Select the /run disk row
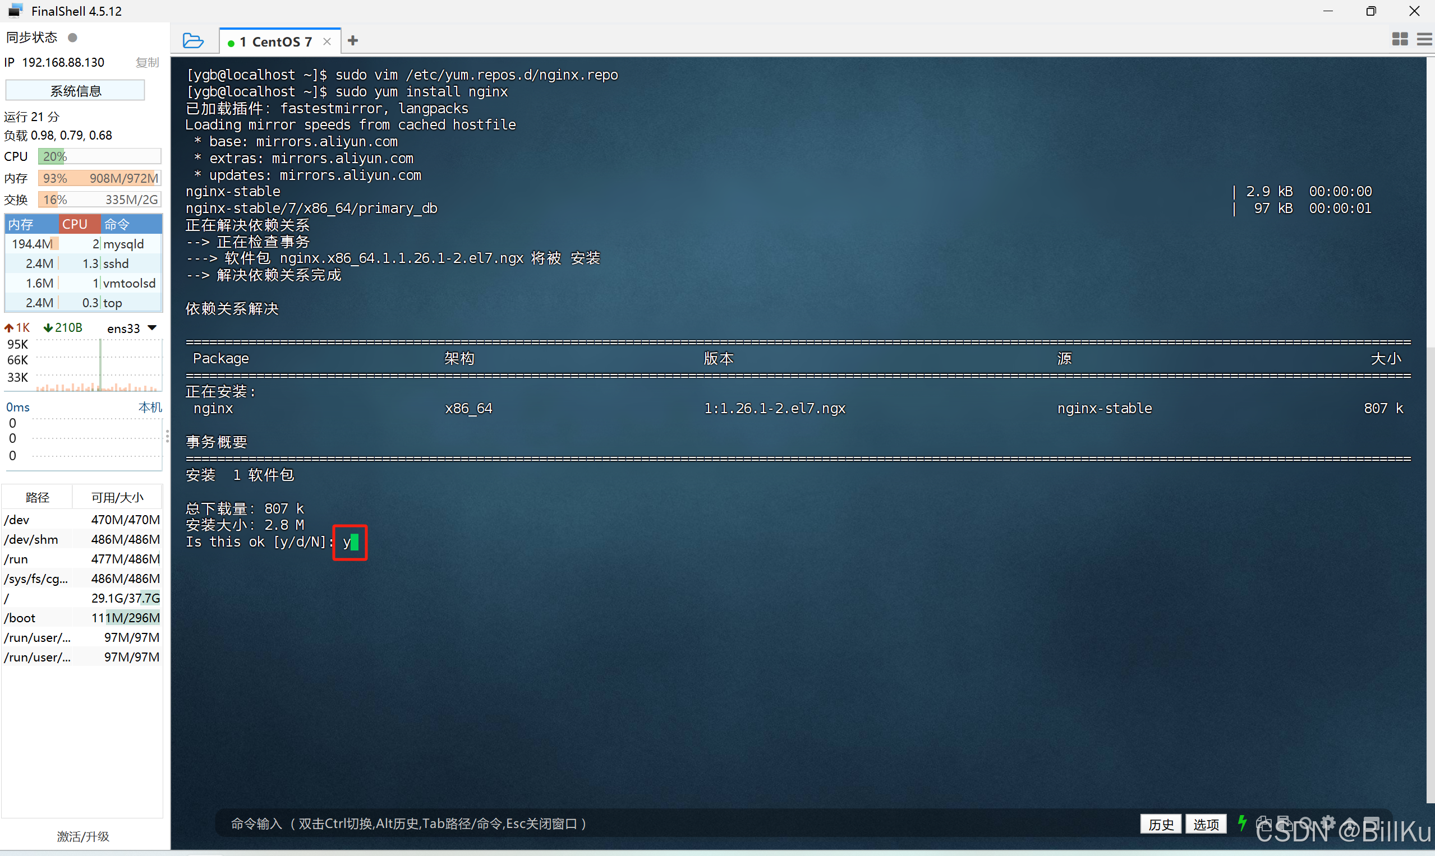This screenshot has height=856, width=1435. [82, 559]
